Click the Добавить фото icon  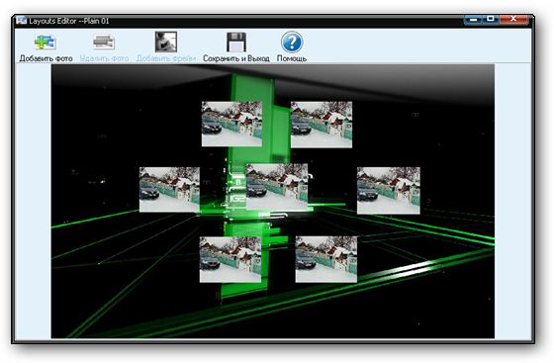(46, 42)
